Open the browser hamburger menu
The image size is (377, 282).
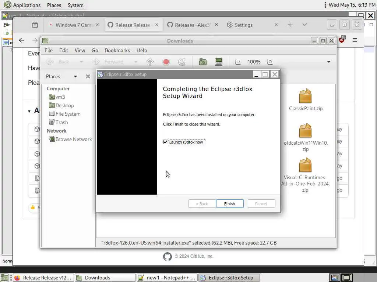[x=355, y=40]
